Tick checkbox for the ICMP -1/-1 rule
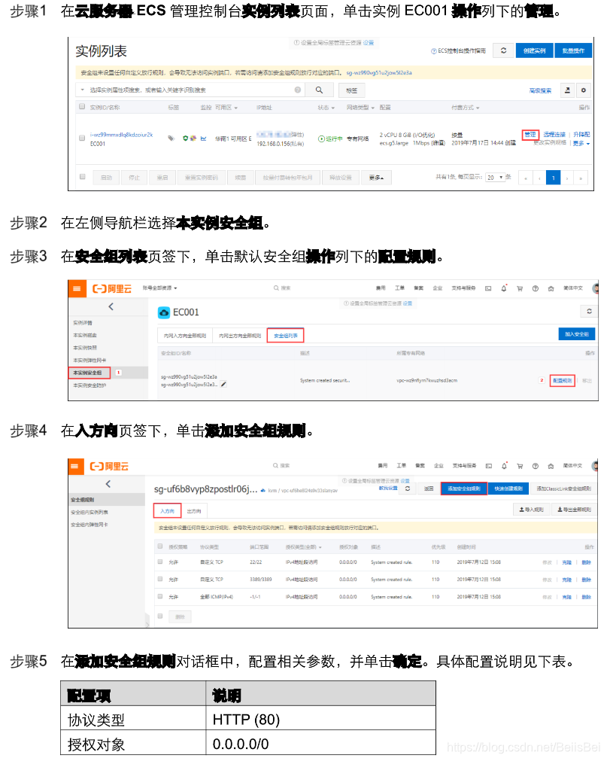Viewport: 607px width, 761px height. coord(160,596)
